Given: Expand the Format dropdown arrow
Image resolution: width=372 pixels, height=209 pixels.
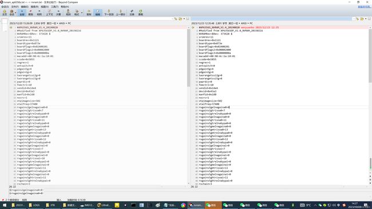Looking at the screenshot, I should point(82,13).
